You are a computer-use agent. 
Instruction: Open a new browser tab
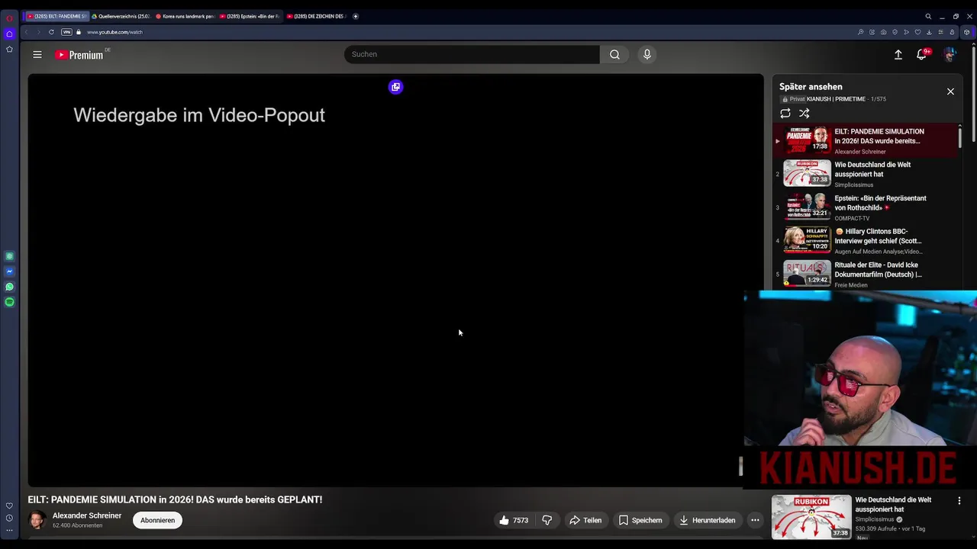click(x=355, y=16)
